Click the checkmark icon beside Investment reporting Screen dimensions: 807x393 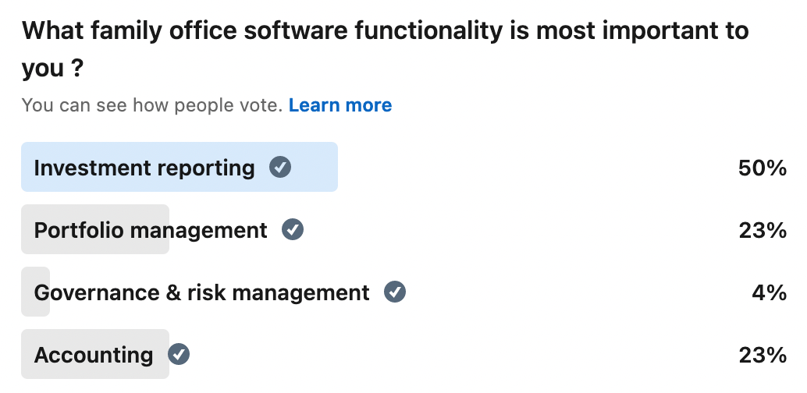click(x=280, y=167)
